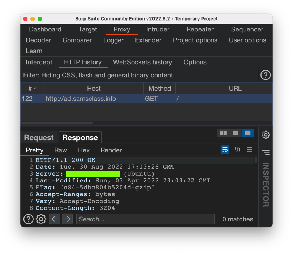The image size is (293, 254).
Task: Open the message editor hamburger menu
Action: coord(249,150)
